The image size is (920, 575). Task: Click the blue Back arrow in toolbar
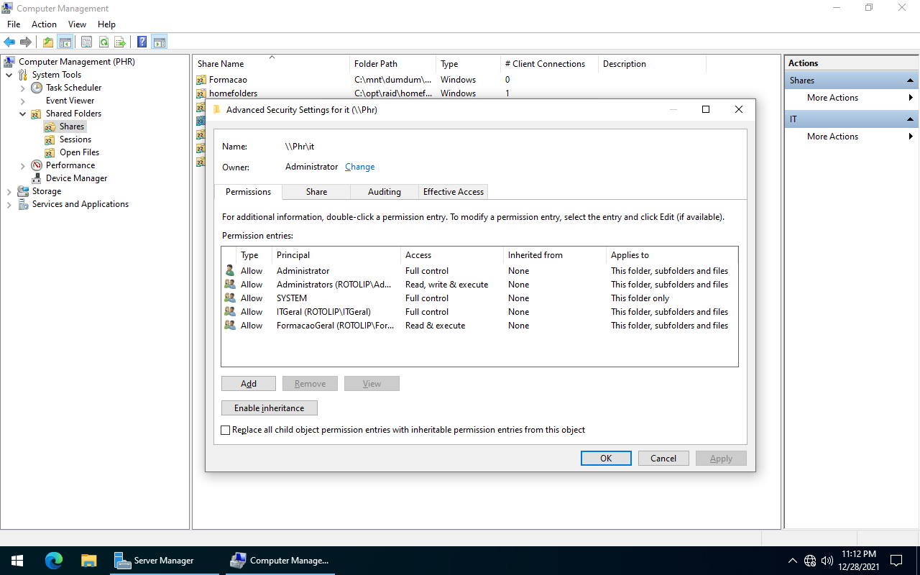(x=9, y=42)
